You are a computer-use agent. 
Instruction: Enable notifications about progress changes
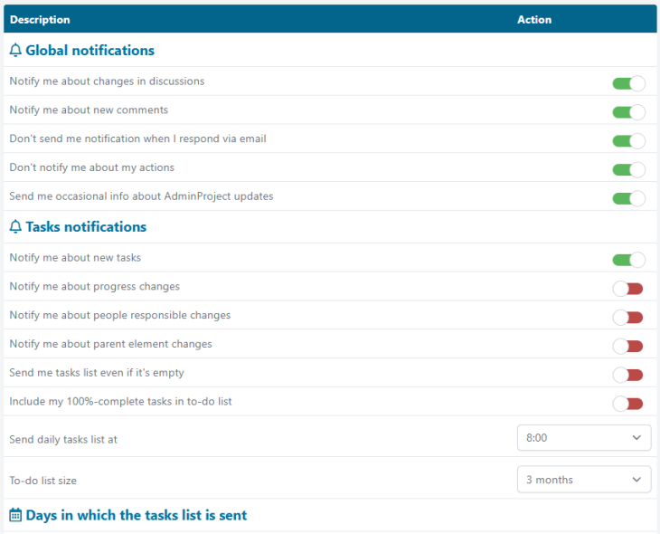[628, 289]
